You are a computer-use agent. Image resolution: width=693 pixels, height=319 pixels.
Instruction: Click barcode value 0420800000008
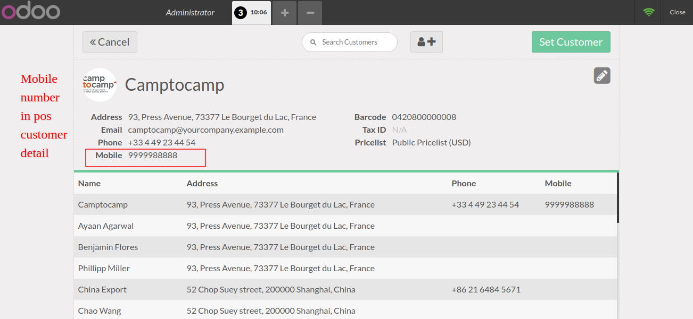tap(424, 117)
